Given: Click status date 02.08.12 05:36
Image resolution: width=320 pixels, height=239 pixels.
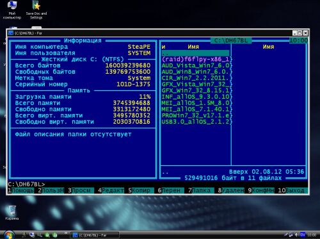Looking at the screenshot, I should click(278, 172).
